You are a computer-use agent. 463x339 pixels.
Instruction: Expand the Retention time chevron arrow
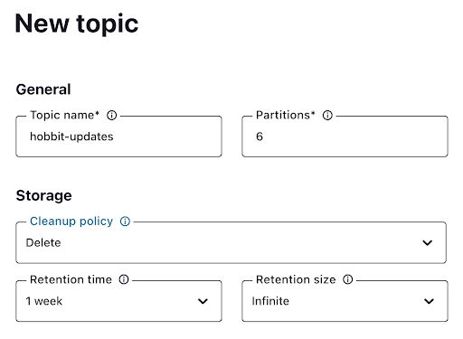click(x=203, y=301)
